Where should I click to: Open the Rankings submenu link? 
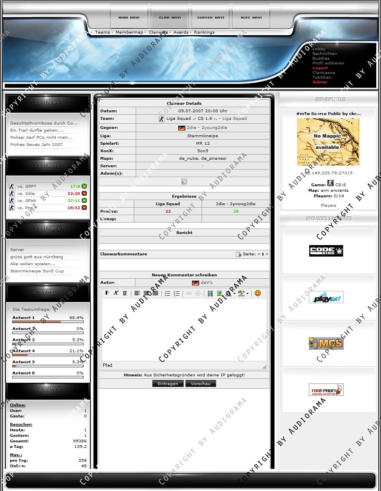(x=204, y=32)
